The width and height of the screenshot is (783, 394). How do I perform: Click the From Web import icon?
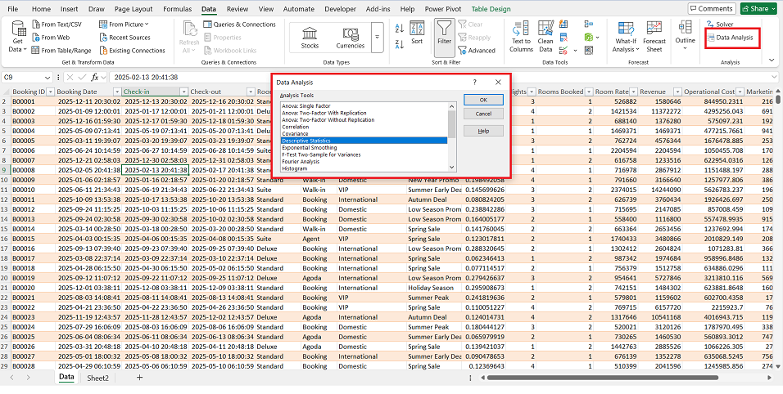click(38, 38)
